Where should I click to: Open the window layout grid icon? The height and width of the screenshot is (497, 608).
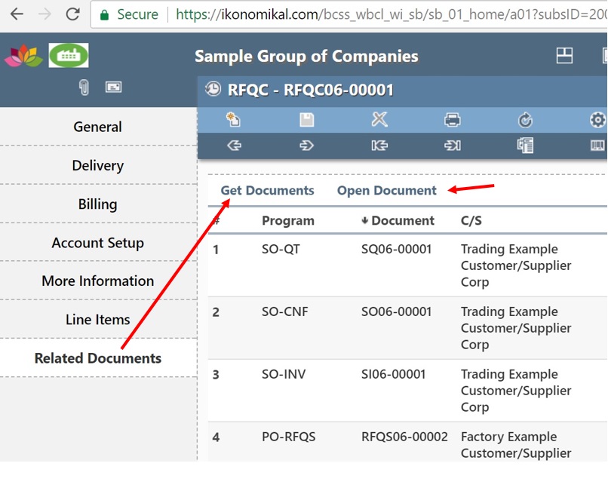[x=564, y=56]
